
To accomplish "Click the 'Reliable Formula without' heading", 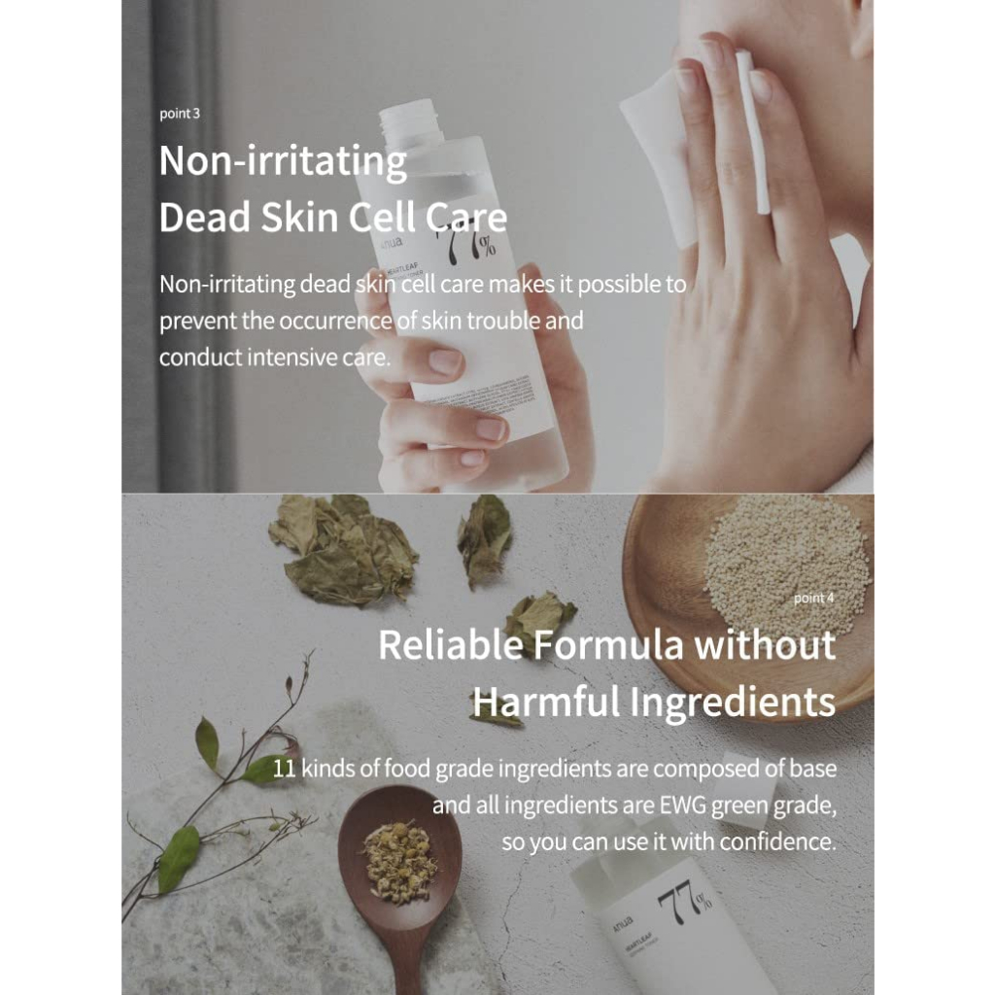I will click(607, 645).
